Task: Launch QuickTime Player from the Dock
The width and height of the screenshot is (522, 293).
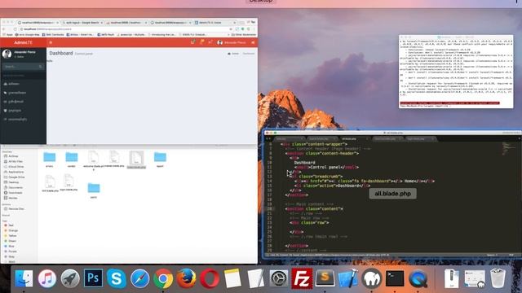Action: tap(418, 278)
